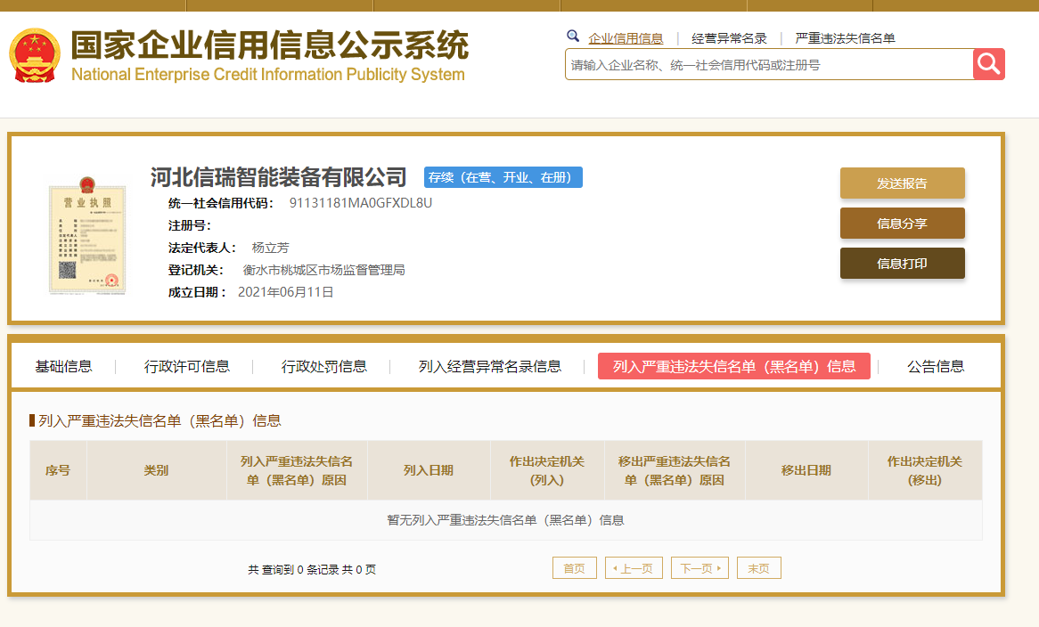Screen dimensions: 1039x627
Task: Click company name 河北信瑞智能装备有限公司
Action: (278, 177)
